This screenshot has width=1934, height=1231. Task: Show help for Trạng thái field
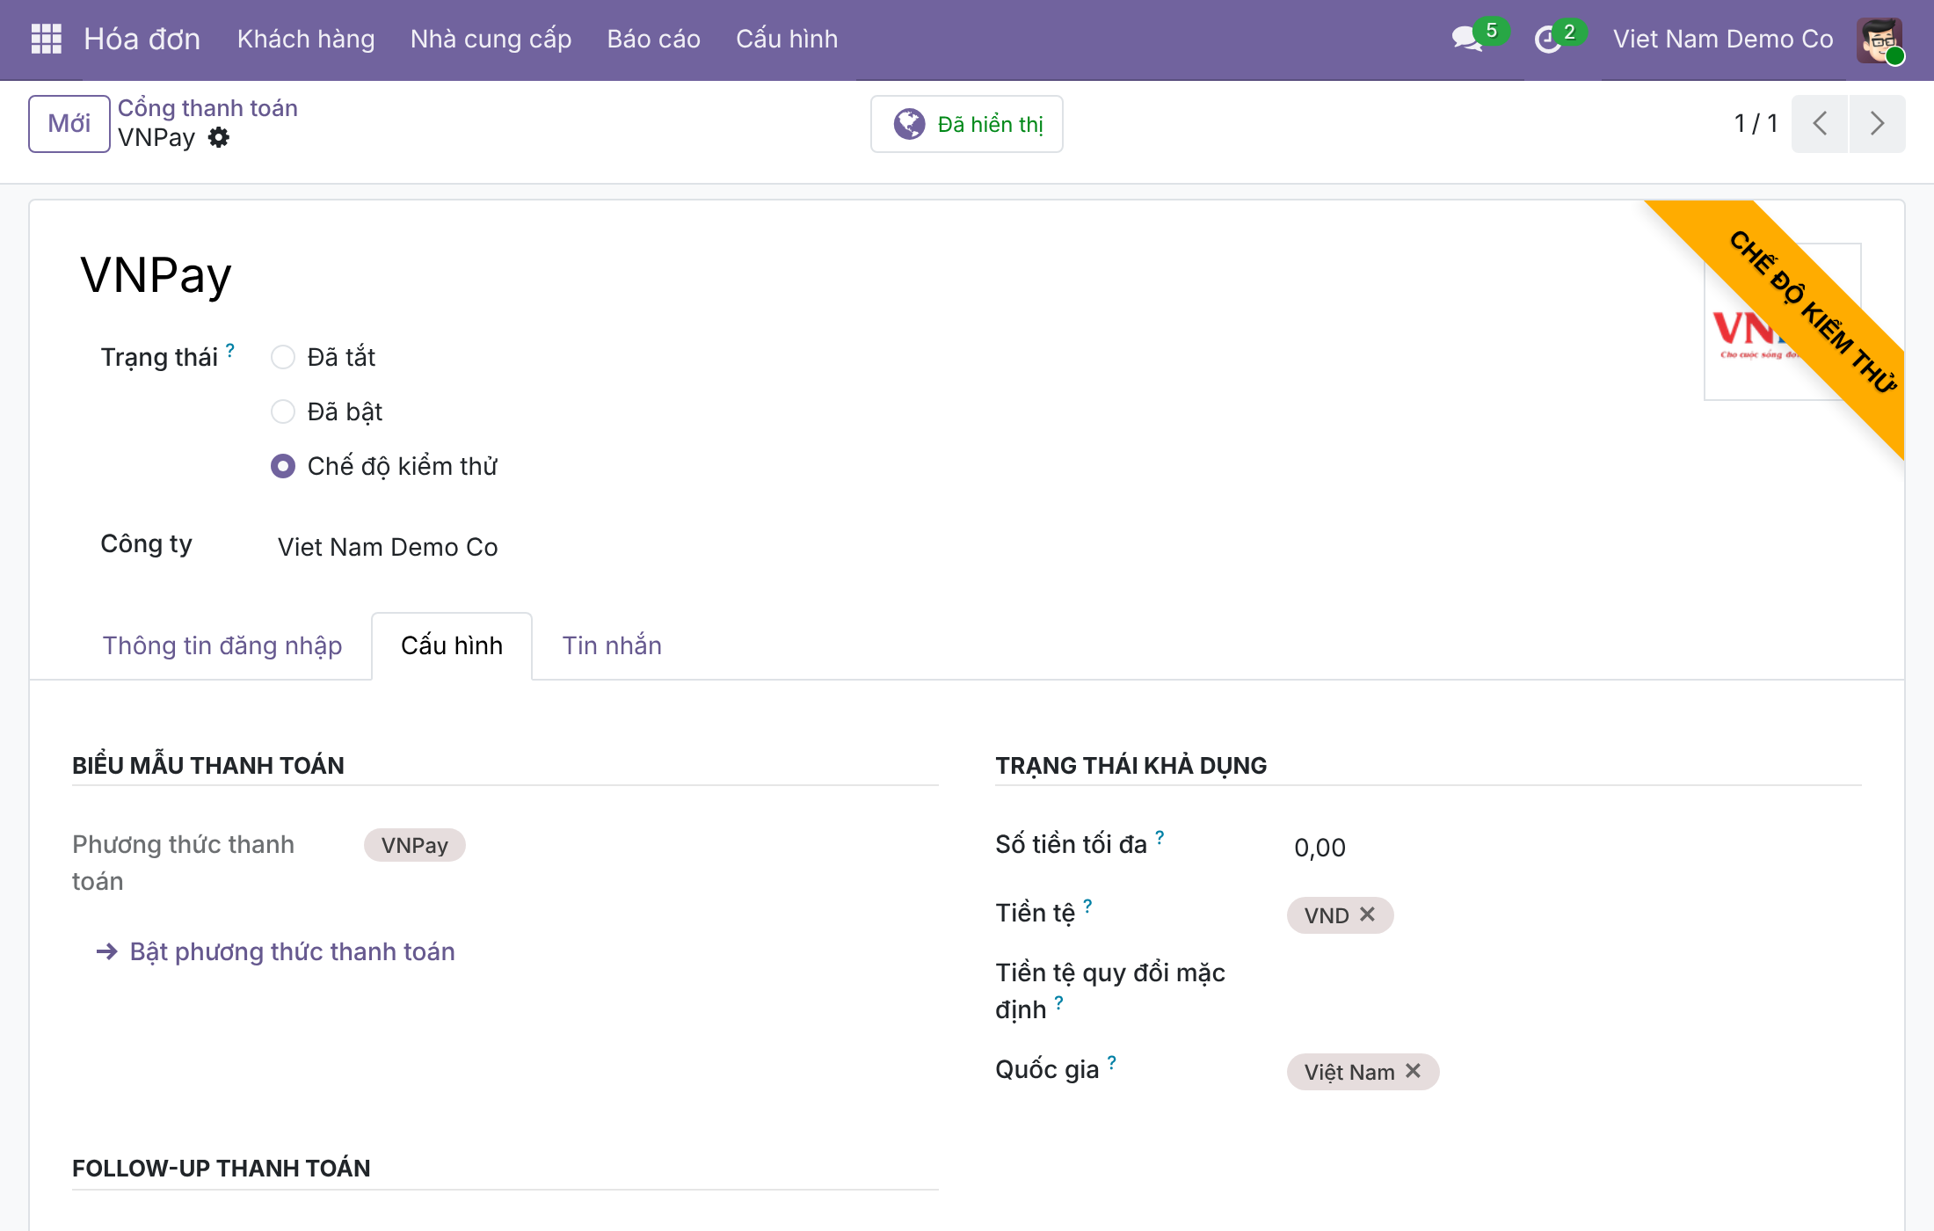230,349
